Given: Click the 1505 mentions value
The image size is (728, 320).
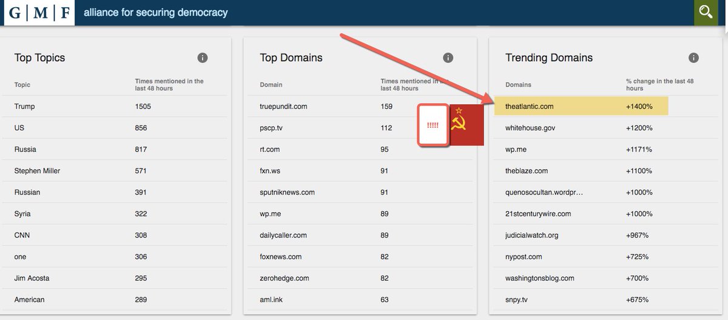Looking at the screenshot, I should (x=143, y=106).
